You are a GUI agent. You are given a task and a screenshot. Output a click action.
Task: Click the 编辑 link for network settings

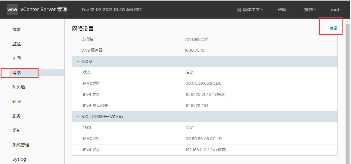tap(333, 28)
